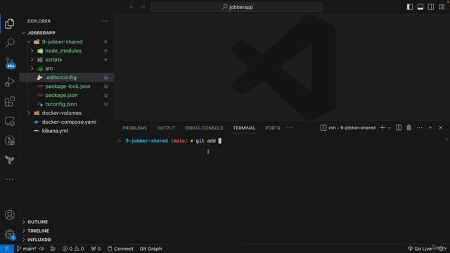Open terminal panel more actions ellipsis
450x253 pixels.
click(x=420, y=128)
